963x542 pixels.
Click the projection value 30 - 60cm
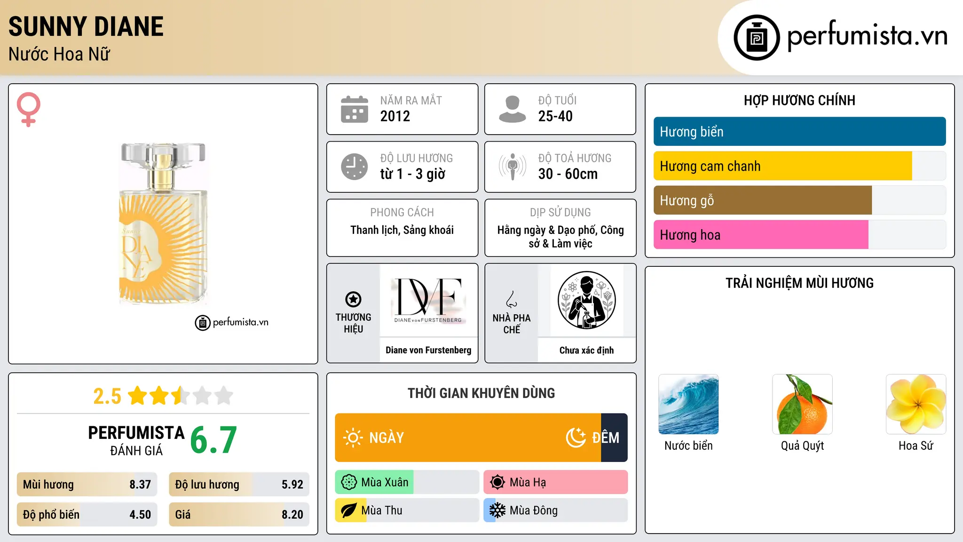(568, 174)
